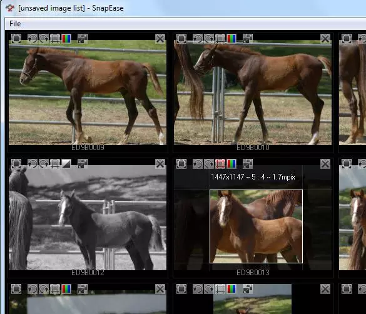366x314 pixels.
Task: Click the ED9B0009 filename label
Action: point(88,148)
